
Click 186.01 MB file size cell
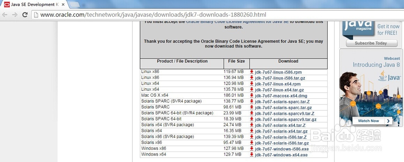point(236,96)
